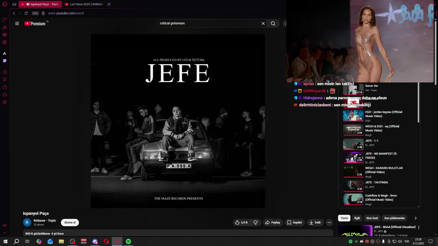The image size is (438, 246).
Task: Open the volume control in system tray
Action: click(x=400, y=242)
